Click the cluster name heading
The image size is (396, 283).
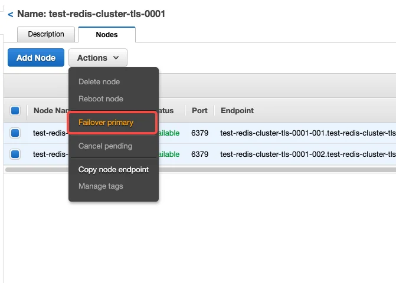[x=91, y=14]
